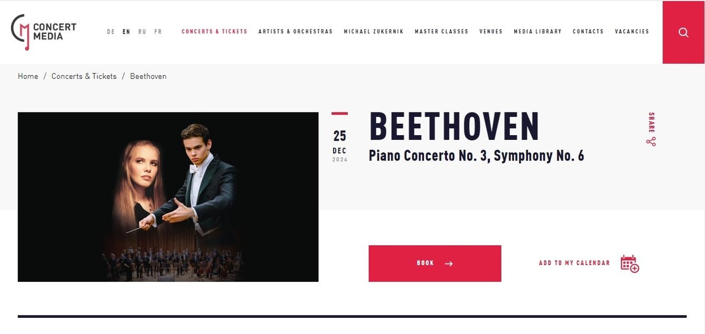Open Artists & Orchestras menu item

295,32
